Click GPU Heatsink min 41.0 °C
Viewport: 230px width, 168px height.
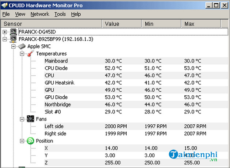153,83
